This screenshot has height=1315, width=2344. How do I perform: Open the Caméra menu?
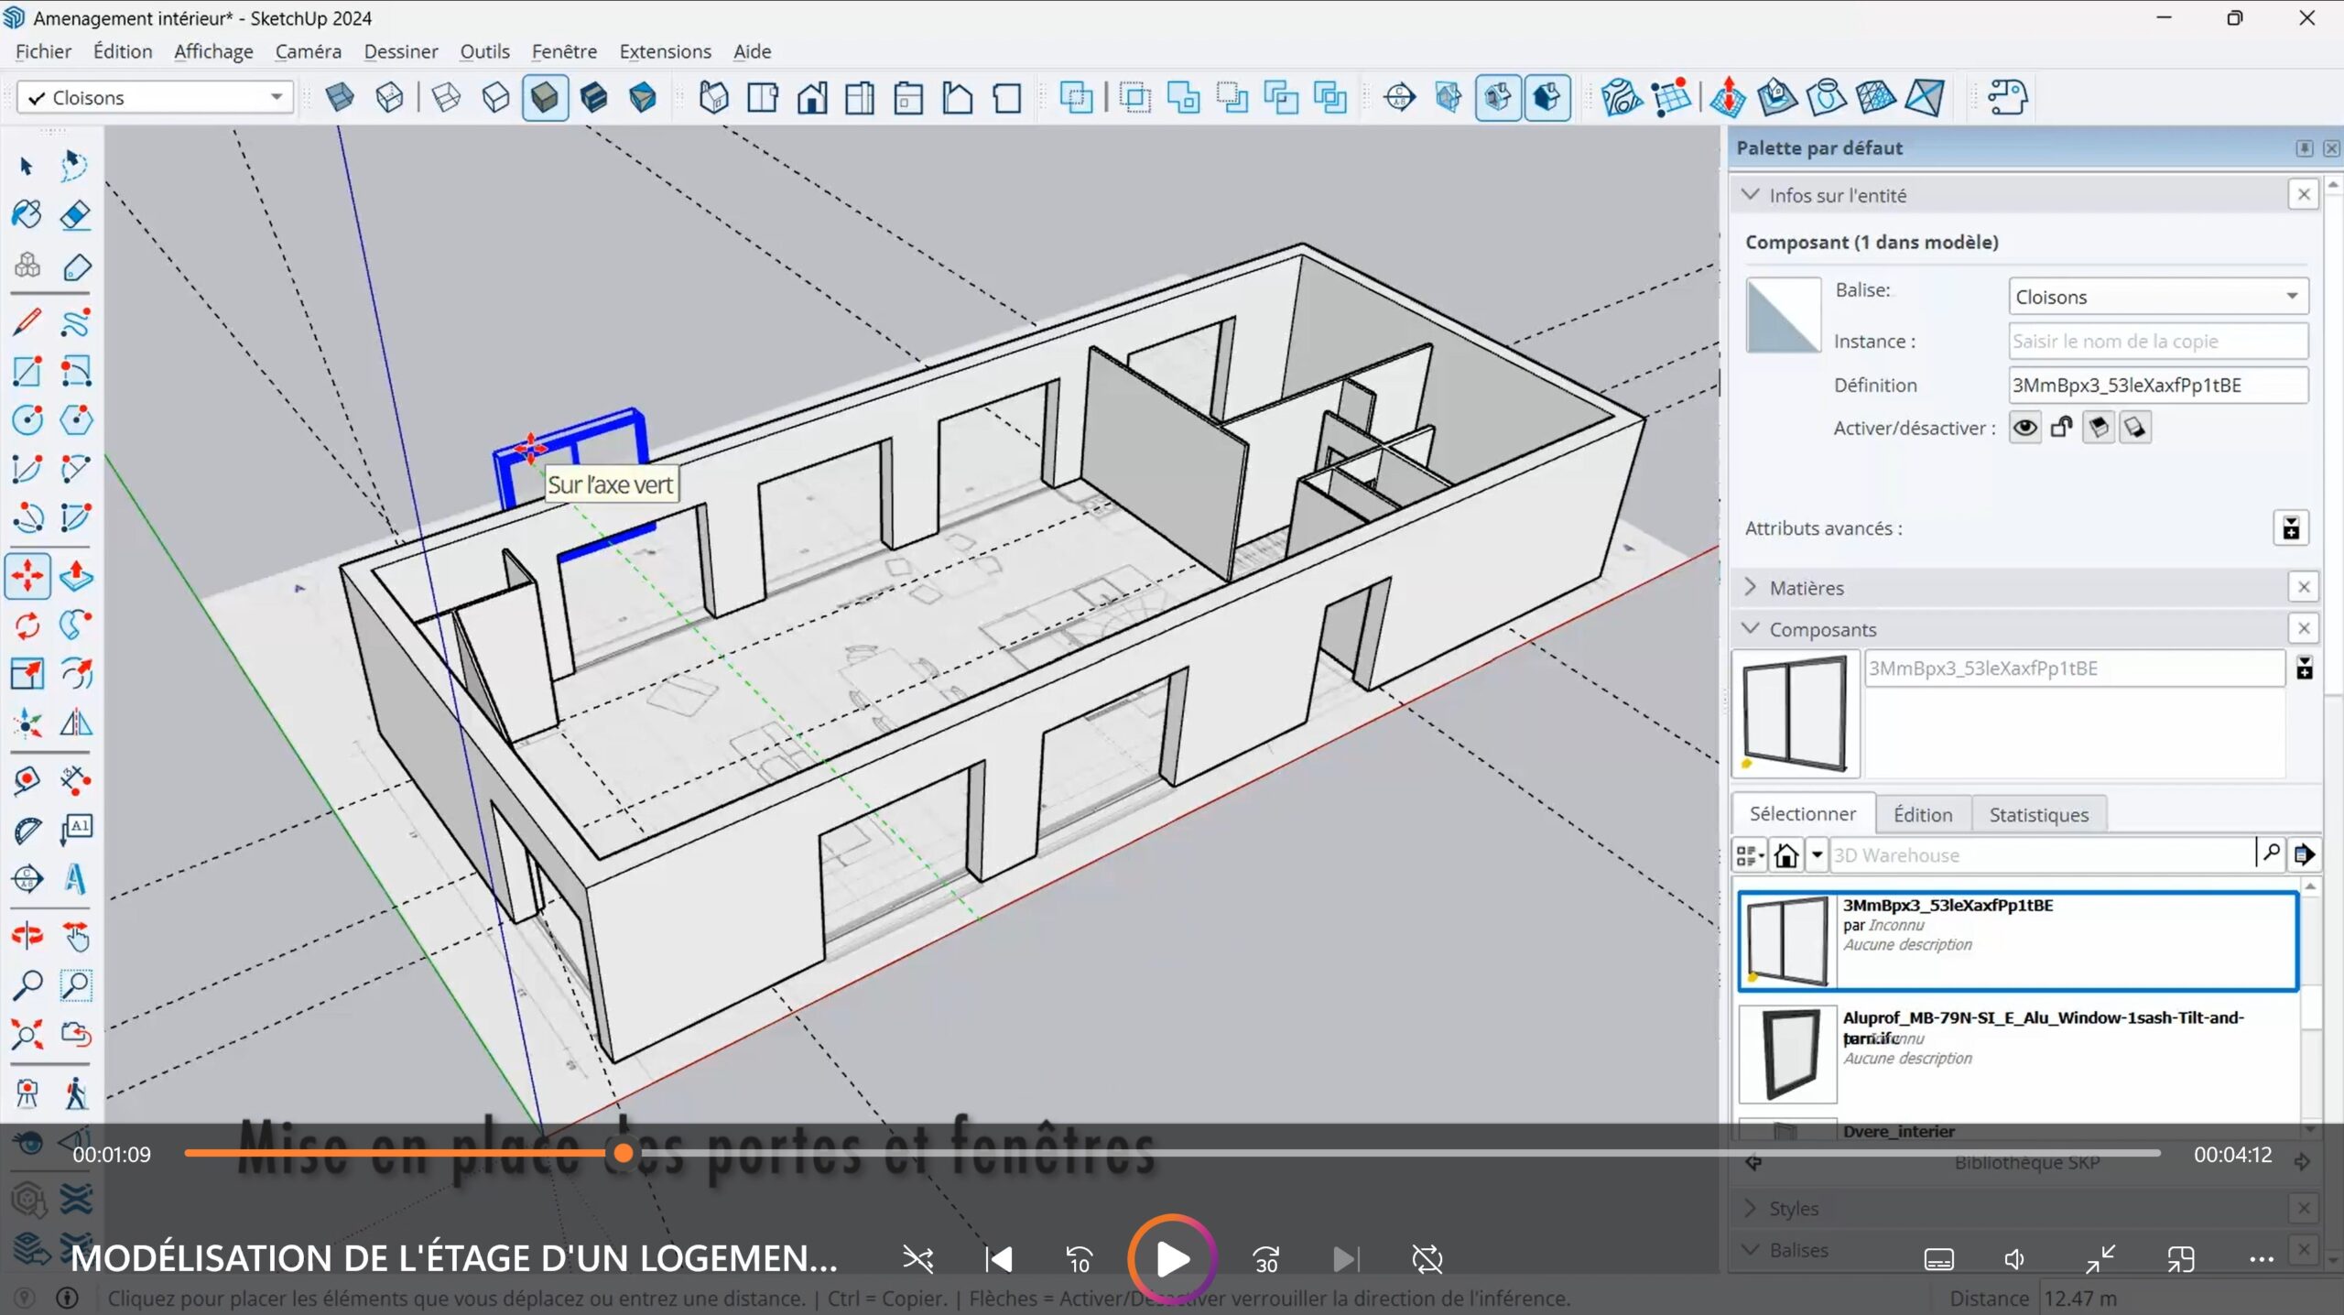click(308, 51)
